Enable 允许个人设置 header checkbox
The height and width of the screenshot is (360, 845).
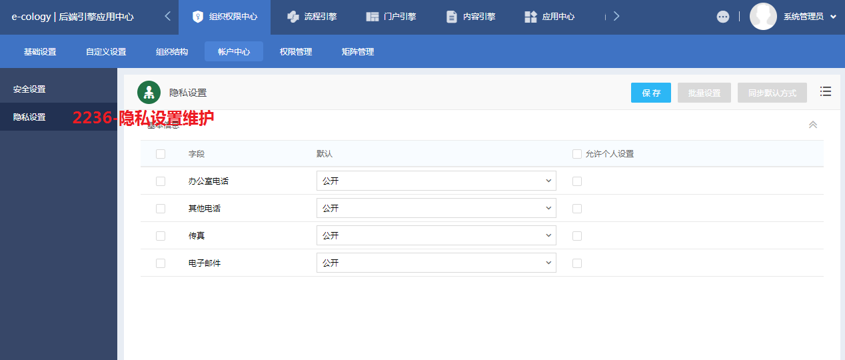577,154
